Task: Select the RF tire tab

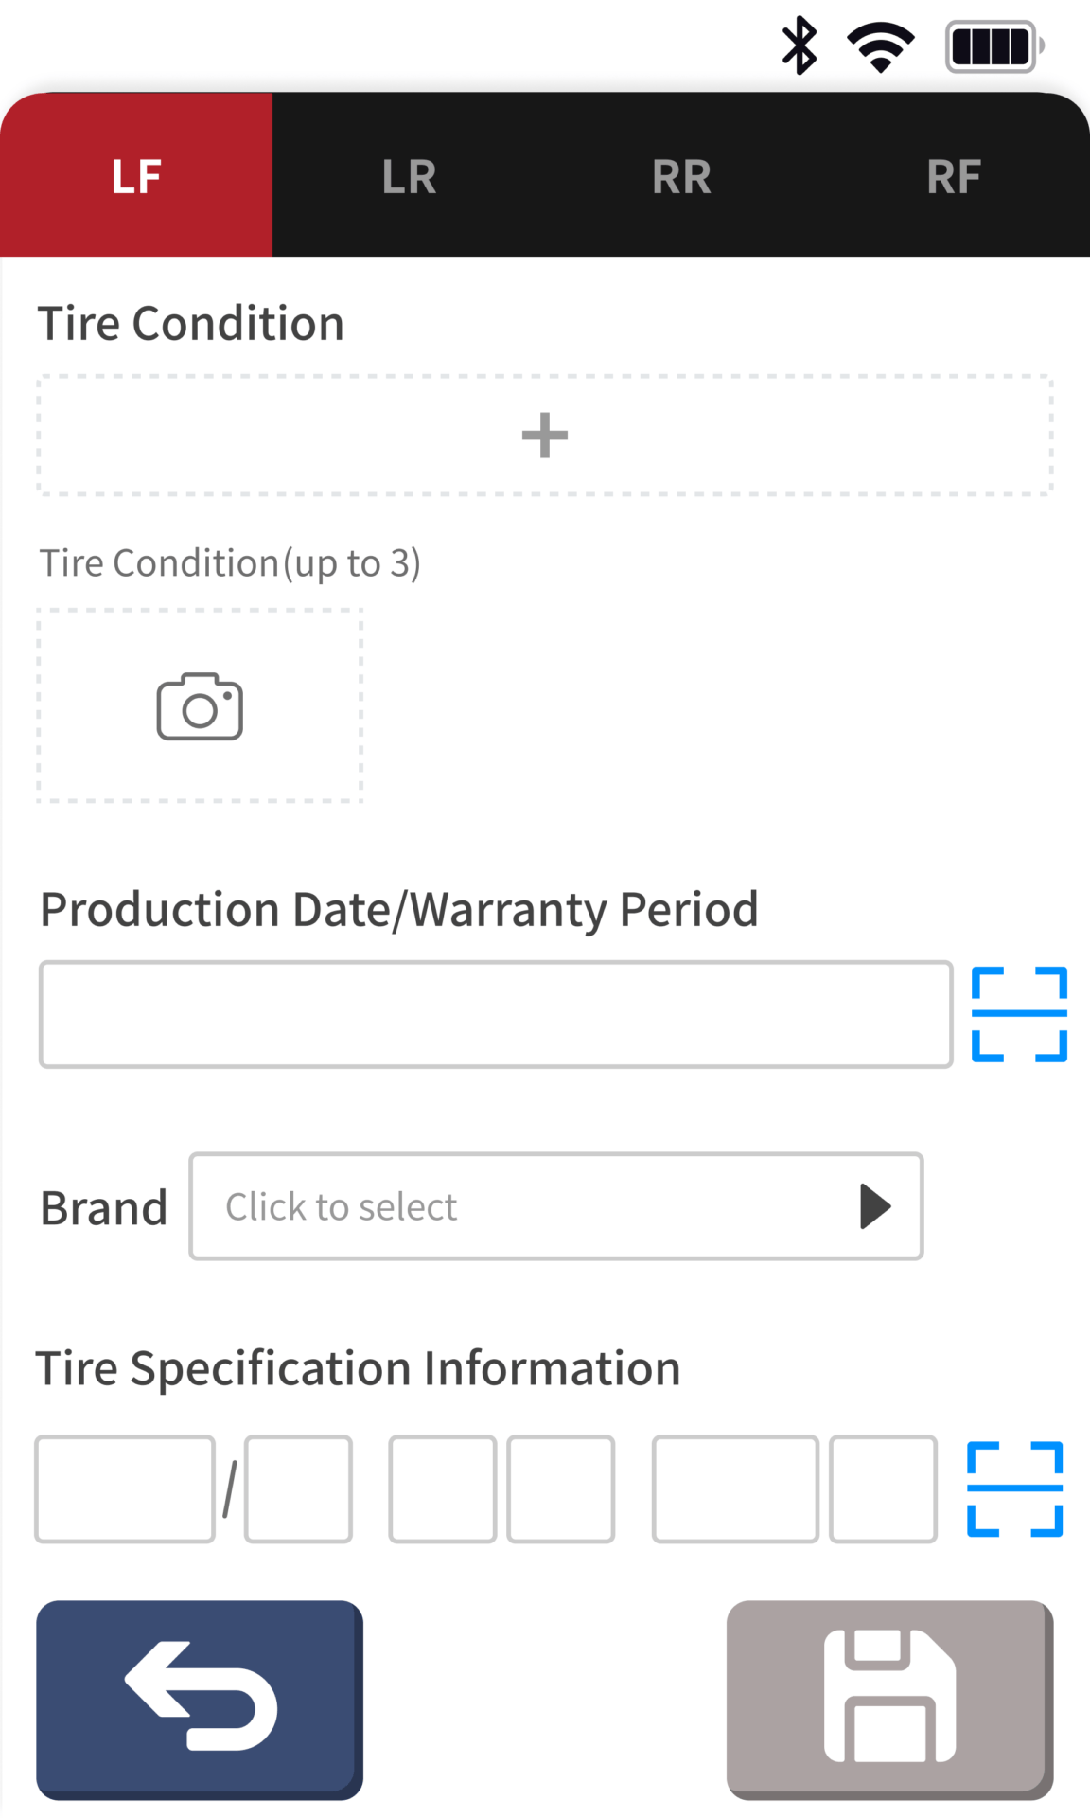Action: pos(954,176)
